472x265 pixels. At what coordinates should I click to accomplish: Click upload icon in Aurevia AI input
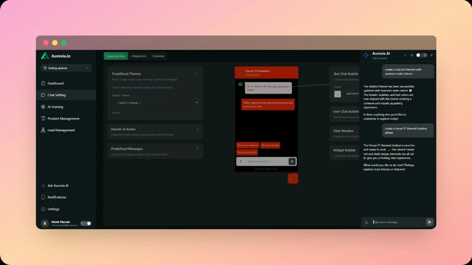366,222
